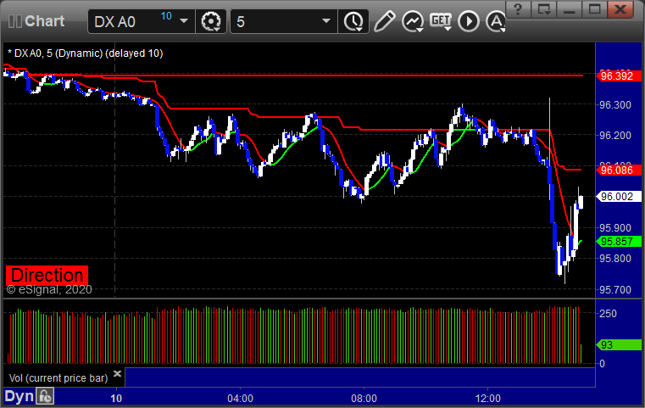Click the date label 10 on time axis
The image size is (645, 408).
point(116,398)
